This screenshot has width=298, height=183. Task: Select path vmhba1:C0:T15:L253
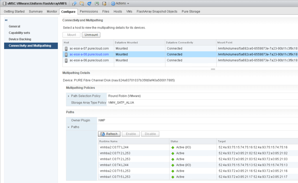pos(115,177)
